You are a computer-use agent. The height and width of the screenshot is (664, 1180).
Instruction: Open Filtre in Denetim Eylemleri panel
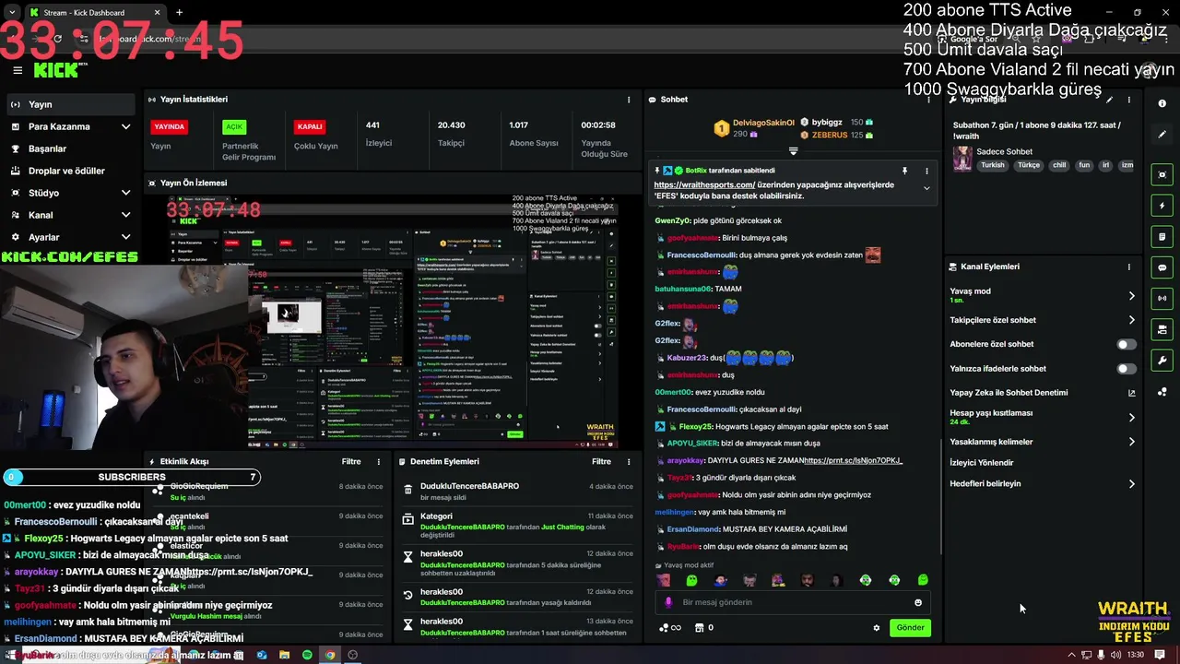(x=601, y=461)
